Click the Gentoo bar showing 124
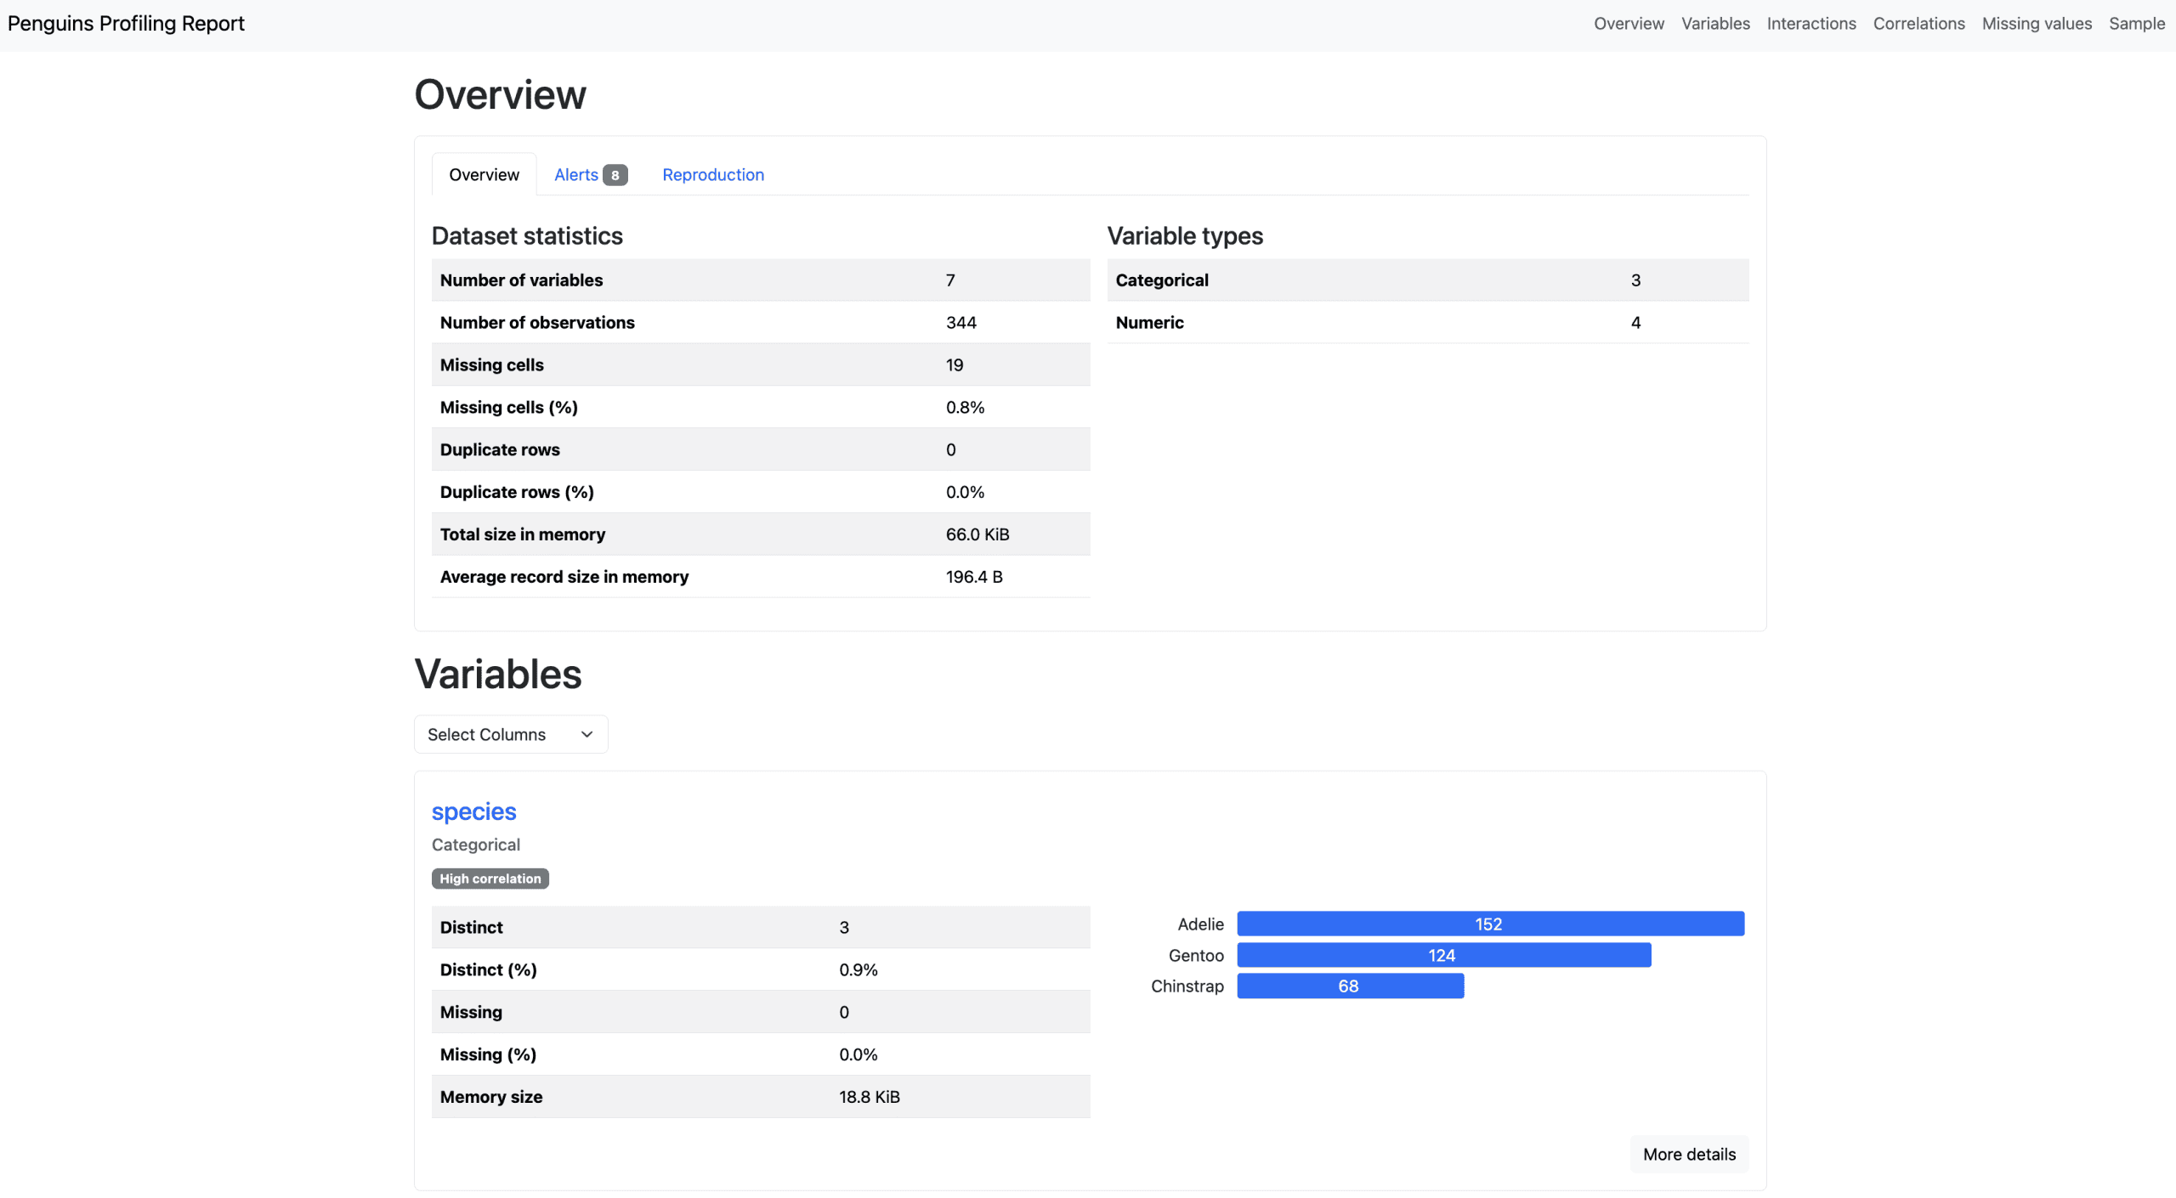 pyautogui.click(x=1443, y=955)
